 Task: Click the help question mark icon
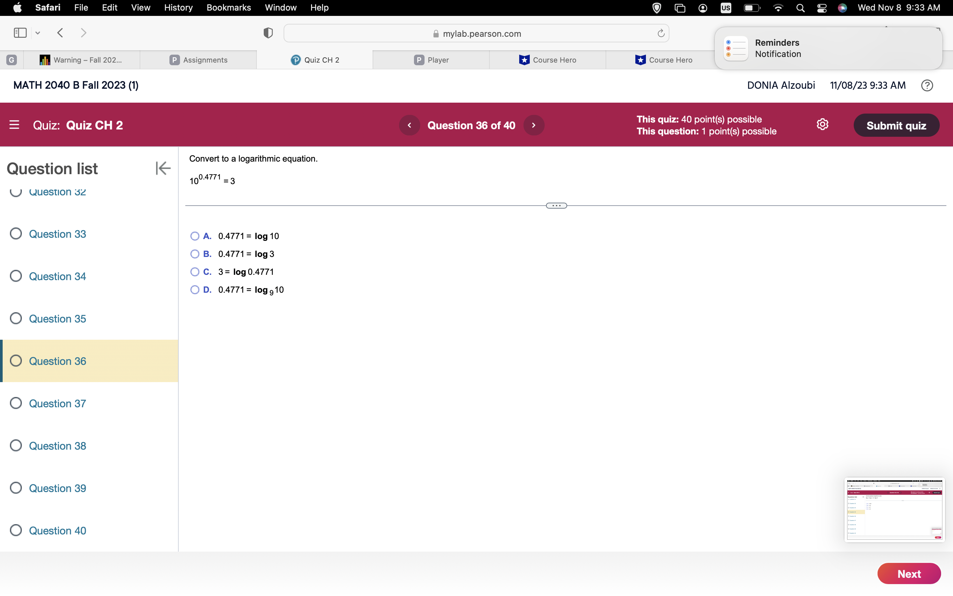927,85
